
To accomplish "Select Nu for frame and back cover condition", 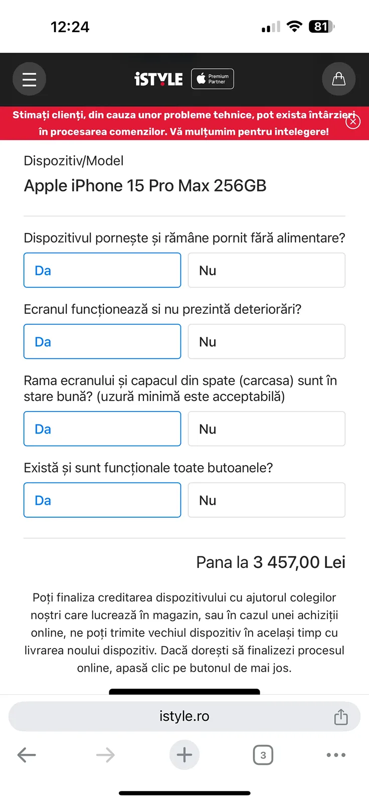I will click(267, 429).
